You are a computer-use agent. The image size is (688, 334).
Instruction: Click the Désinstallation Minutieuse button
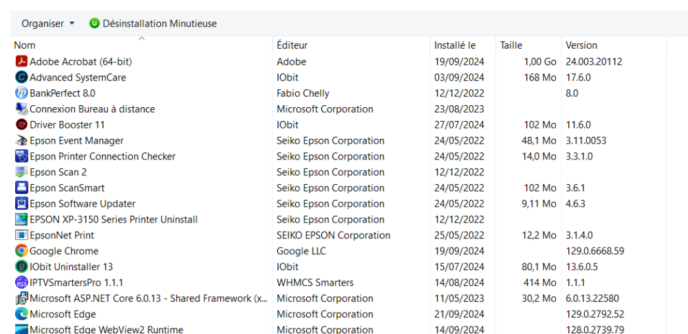(153, 23)
